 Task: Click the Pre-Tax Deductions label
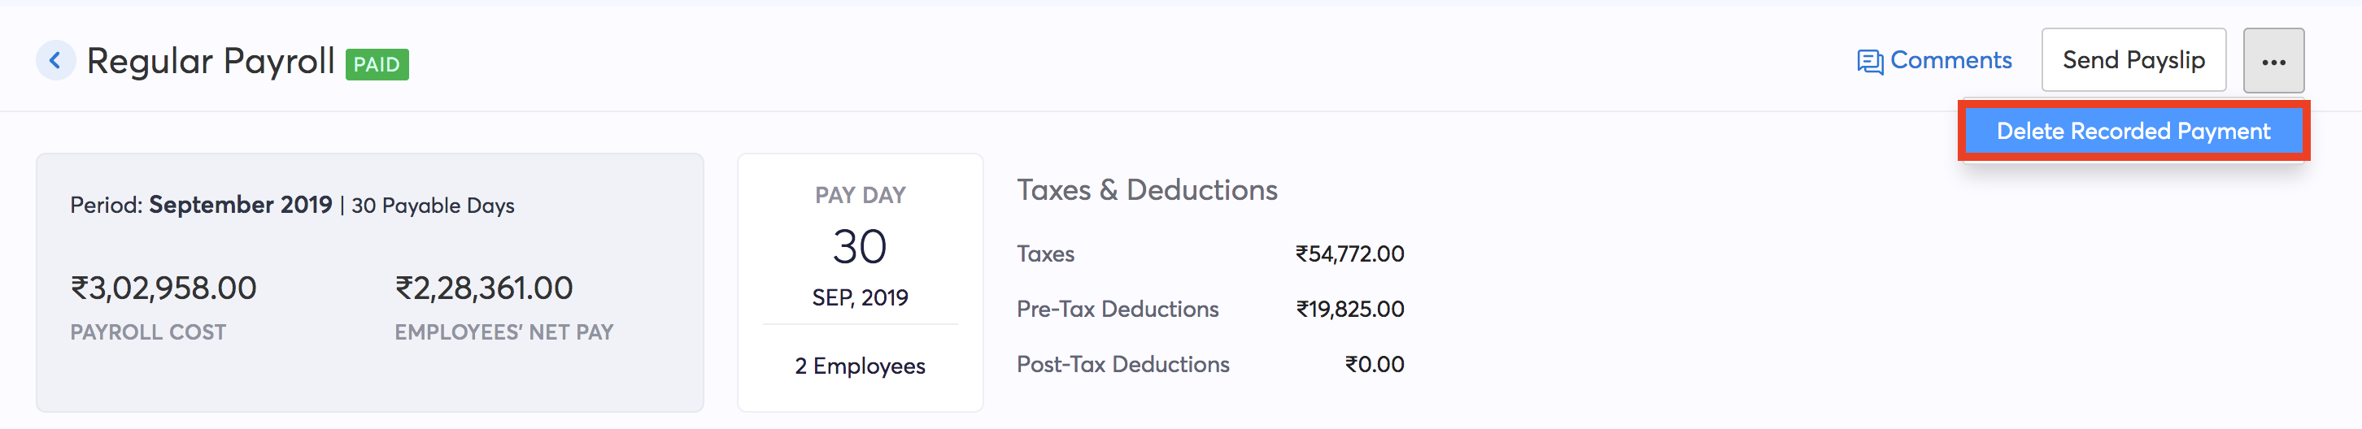tap(1117, 309)
